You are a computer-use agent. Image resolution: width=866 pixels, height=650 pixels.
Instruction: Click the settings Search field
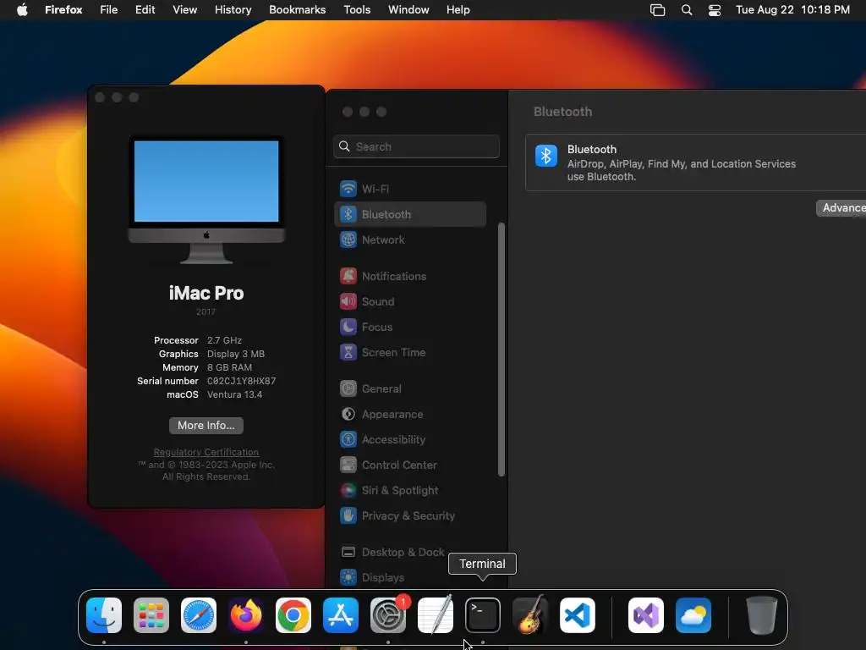(416, 146)
